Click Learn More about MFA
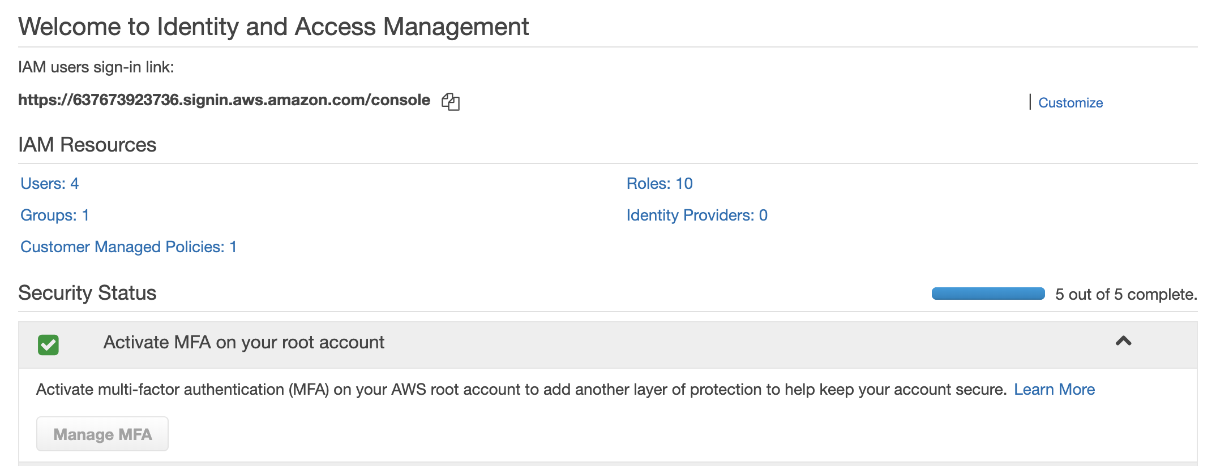The image size is (1216, 466). (1054, 389)
